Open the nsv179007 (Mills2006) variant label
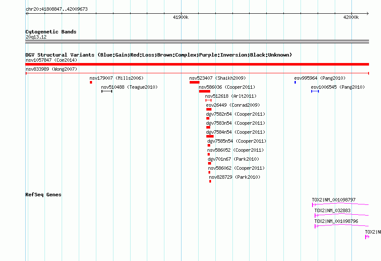 [116, 78]
